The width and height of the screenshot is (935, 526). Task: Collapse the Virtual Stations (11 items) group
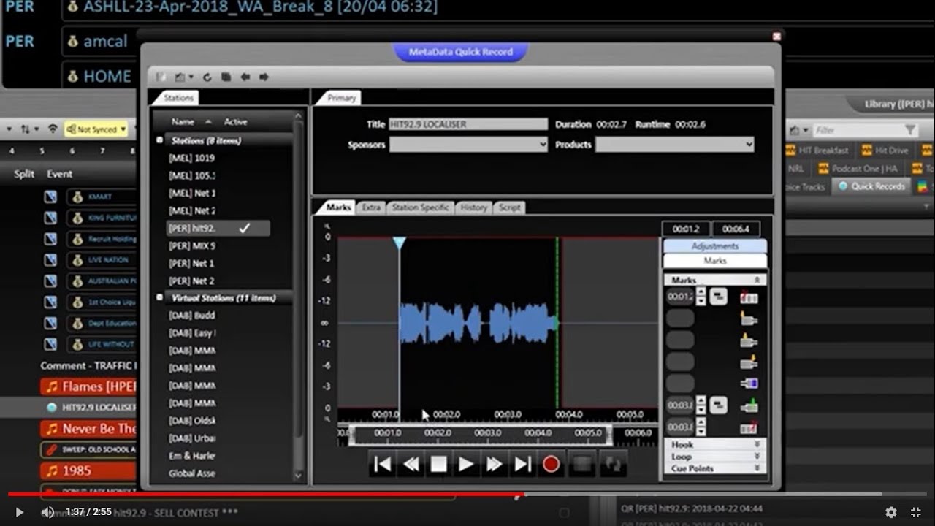point(160,298)
